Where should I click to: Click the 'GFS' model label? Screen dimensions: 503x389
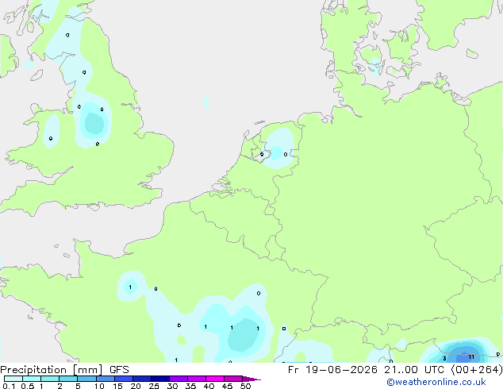click(119, 370)
